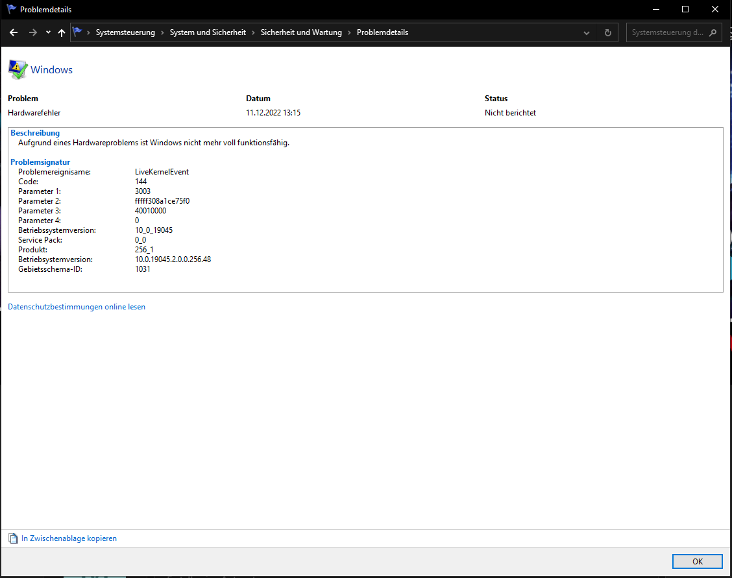
Task: Select Parameter 2 value fffff308a1ce75f0
Action: 162,201
